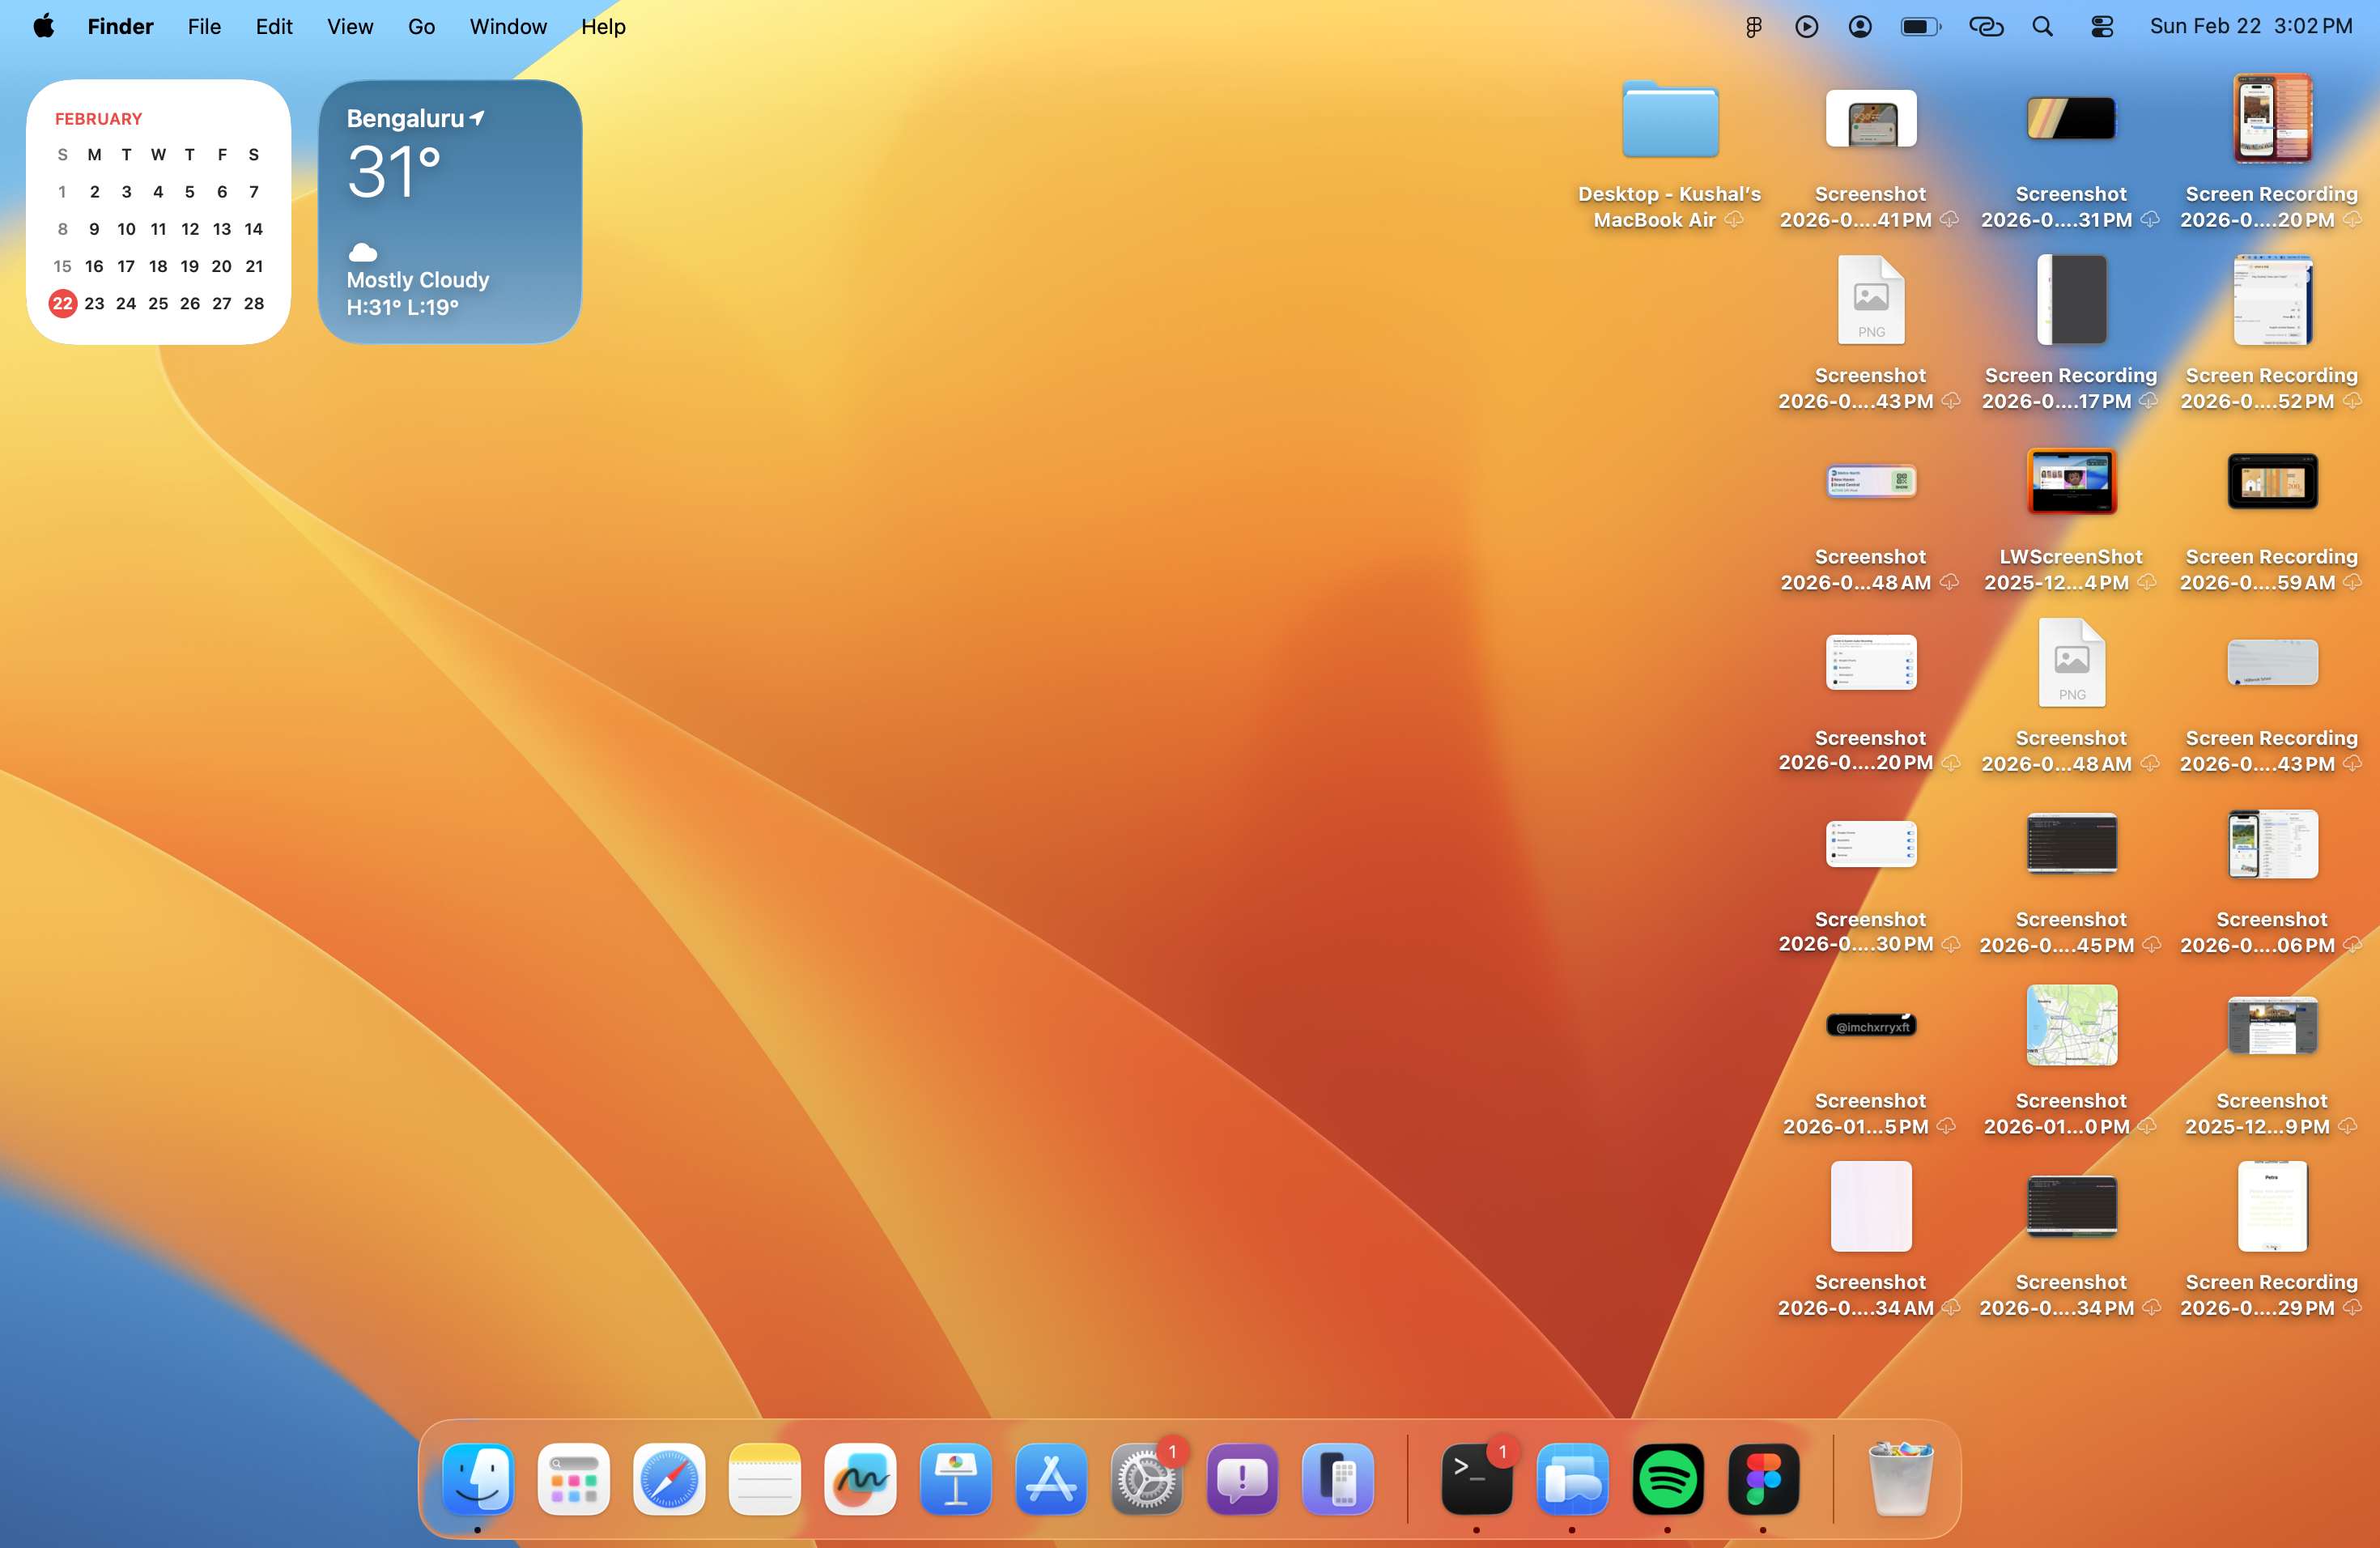Open the Now Playing menu bar control

click(x=1806, y=27)
